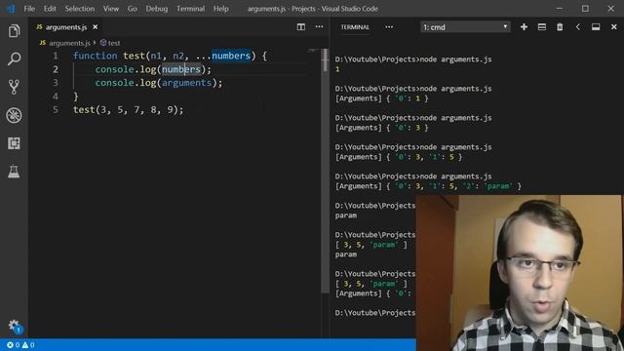Screen dimensions: 624x351
Task: Open terminal panel views ellipsis
Action: pyautogui.click(x=389, y=27)
